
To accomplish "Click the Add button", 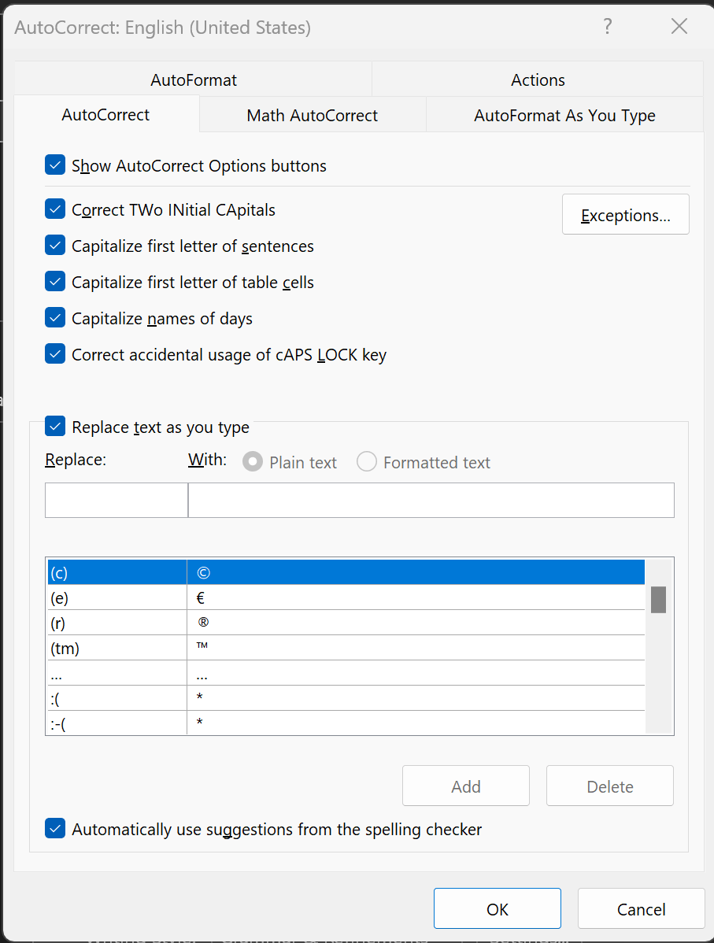I will pyautogui.click(x=465, y=786).
